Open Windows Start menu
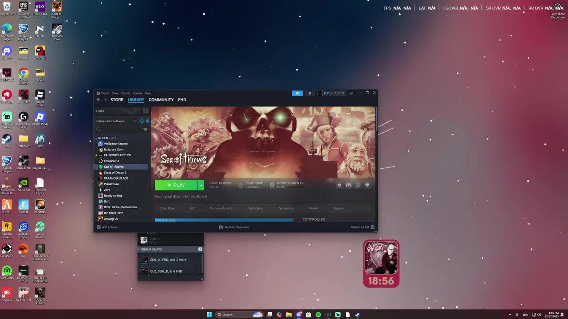 pos(209,315)
